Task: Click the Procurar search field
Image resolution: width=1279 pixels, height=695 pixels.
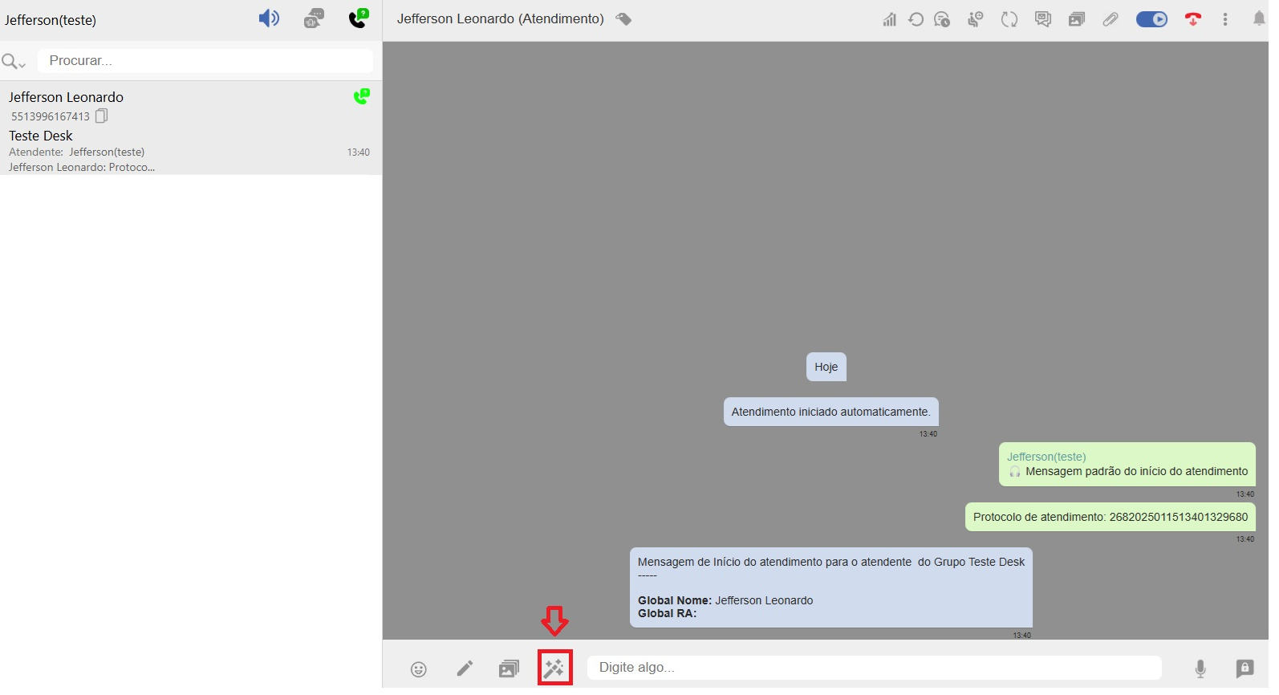Action: [x=205, y=61]
